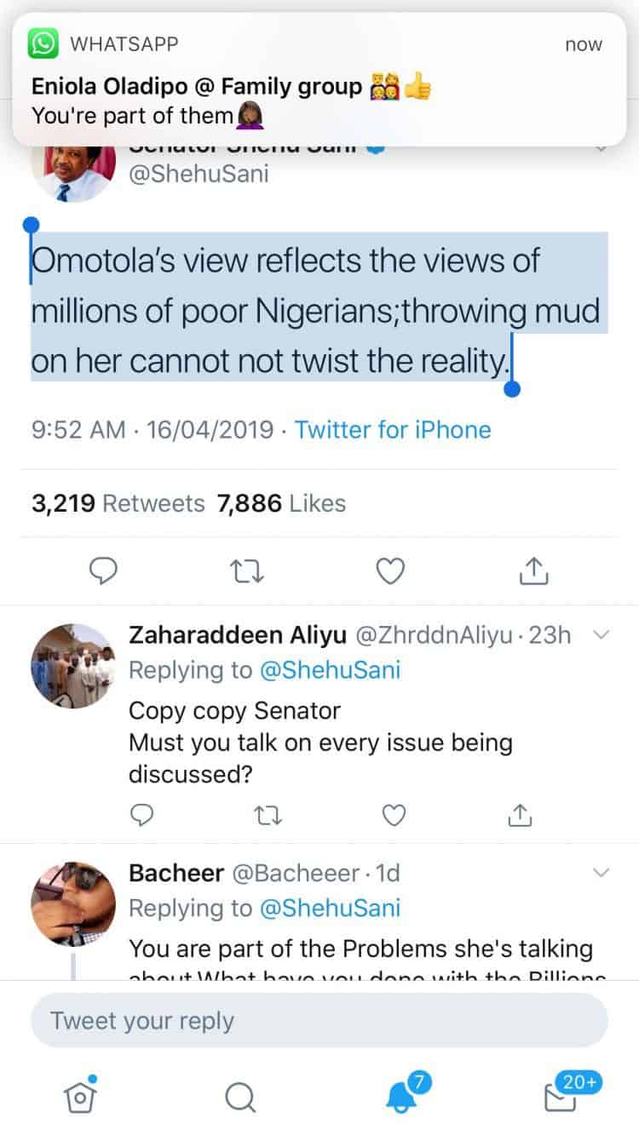
Task: Tap the reply icon under main tweet
Action: (x=104, y=571)
